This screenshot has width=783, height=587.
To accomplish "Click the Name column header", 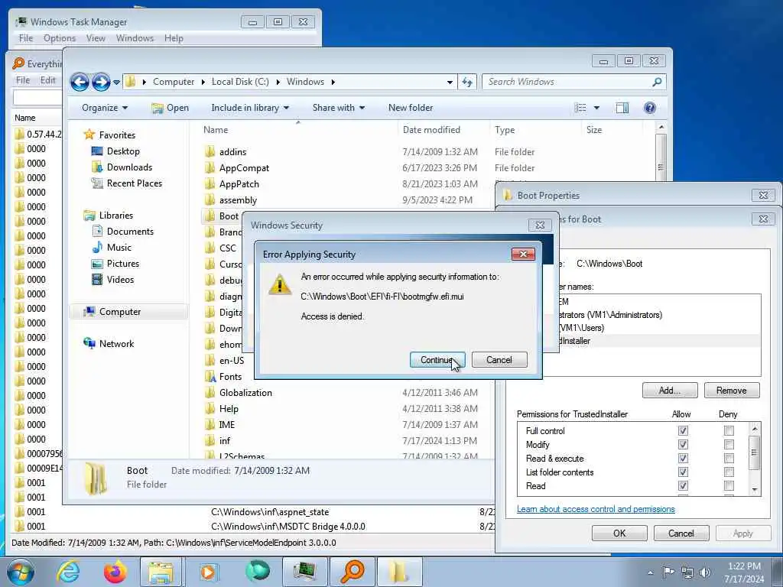I will pyautogui.click(x=216, y=130).
